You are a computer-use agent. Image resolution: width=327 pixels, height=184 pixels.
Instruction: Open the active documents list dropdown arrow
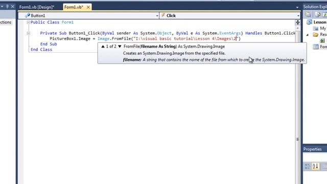(x=297, y=7)
